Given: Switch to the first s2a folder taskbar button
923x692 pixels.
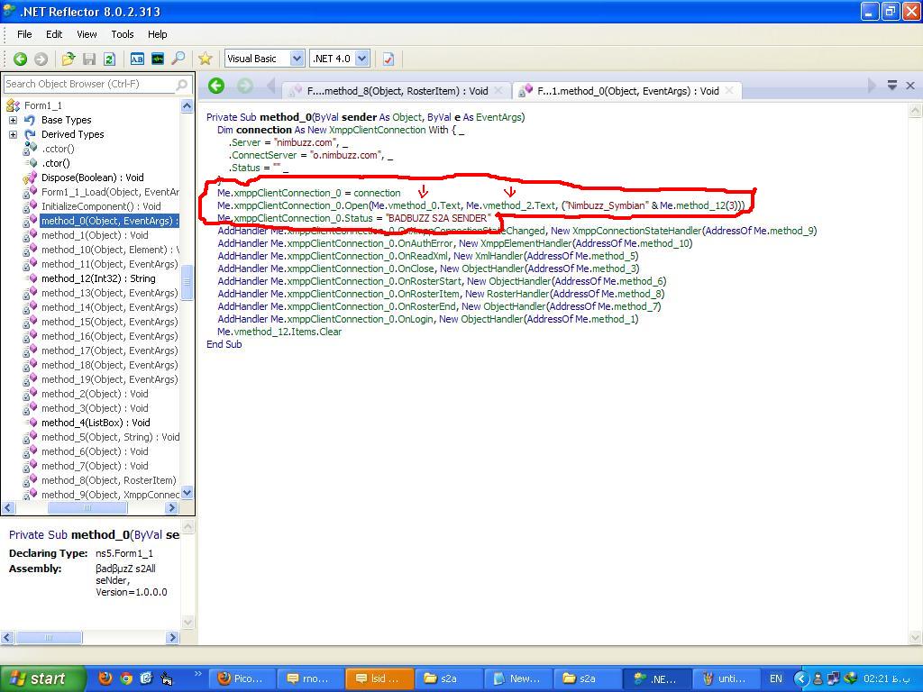Looking at the screenshot, I should [x=449, y=678].
